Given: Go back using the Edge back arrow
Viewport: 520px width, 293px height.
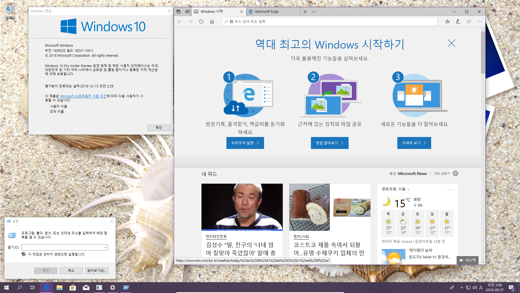Looking at the screenshot, I should 180,21.
